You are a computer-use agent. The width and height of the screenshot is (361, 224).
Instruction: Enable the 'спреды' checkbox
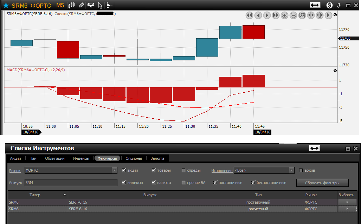click(183, 170)
